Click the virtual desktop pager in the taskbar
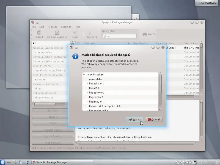 click(14, 162)
